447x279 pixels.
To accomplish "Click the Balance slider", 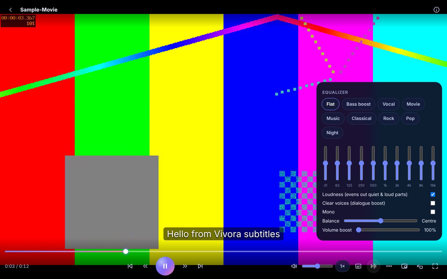I will (381, 221).
